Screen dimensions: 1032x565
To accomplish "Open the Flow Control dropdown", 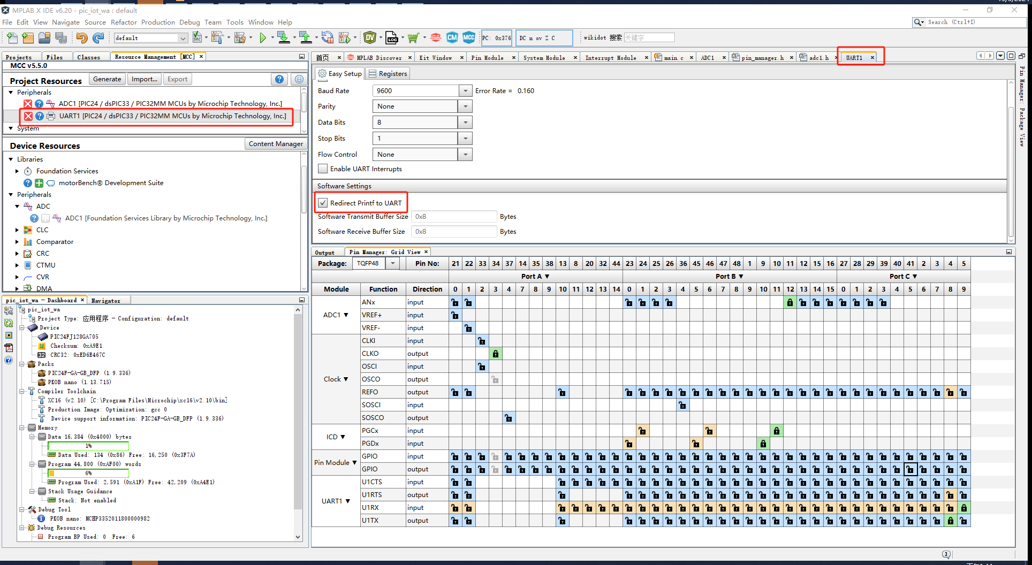I will (x=466, y=155).
